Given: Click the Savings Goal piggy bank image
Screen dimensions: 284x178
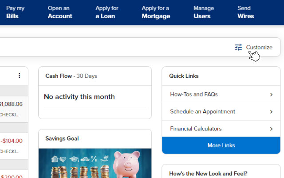Looking at the screenshot, I should (x=95, y=163).
